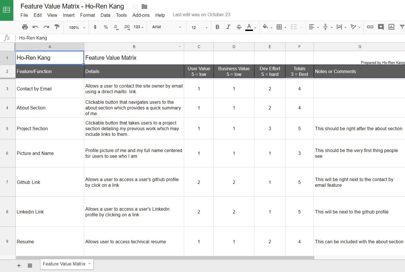The image size is (405, 272).
Task: Apply bold formatting
Action: pos(217,27)
